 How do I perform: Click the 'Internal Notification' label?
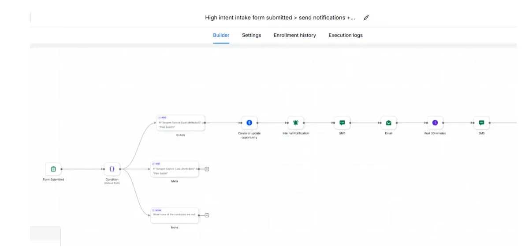(x=296, y=133)
